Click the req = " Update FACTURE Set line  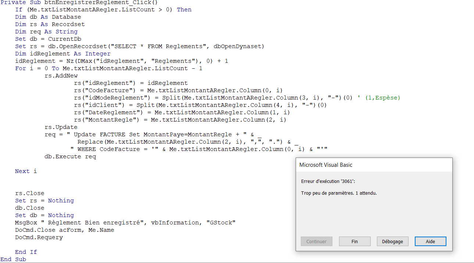[x=153, y=134]
